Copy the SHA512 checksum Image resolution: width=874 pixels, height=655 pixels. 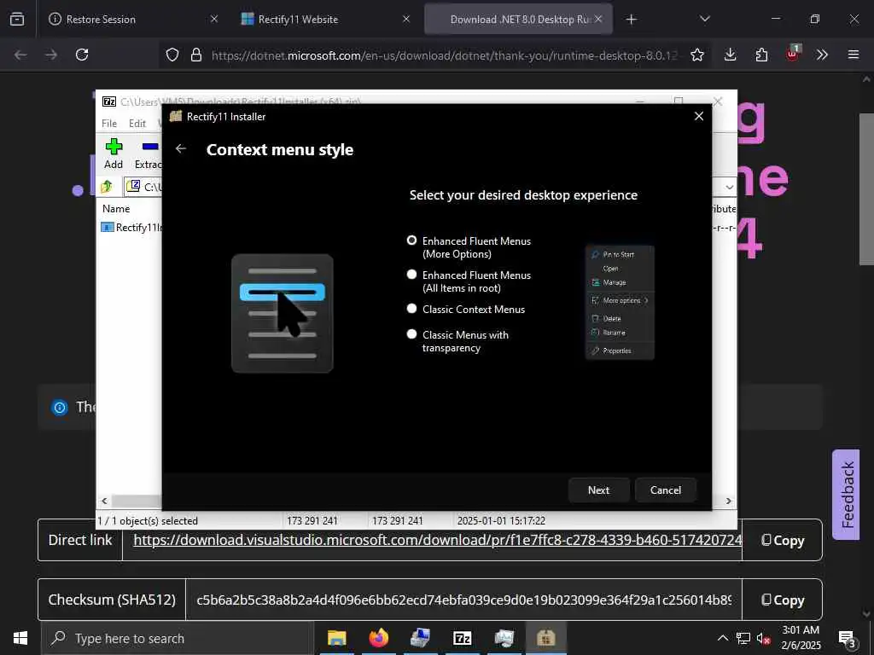click(x=783, y=600)
